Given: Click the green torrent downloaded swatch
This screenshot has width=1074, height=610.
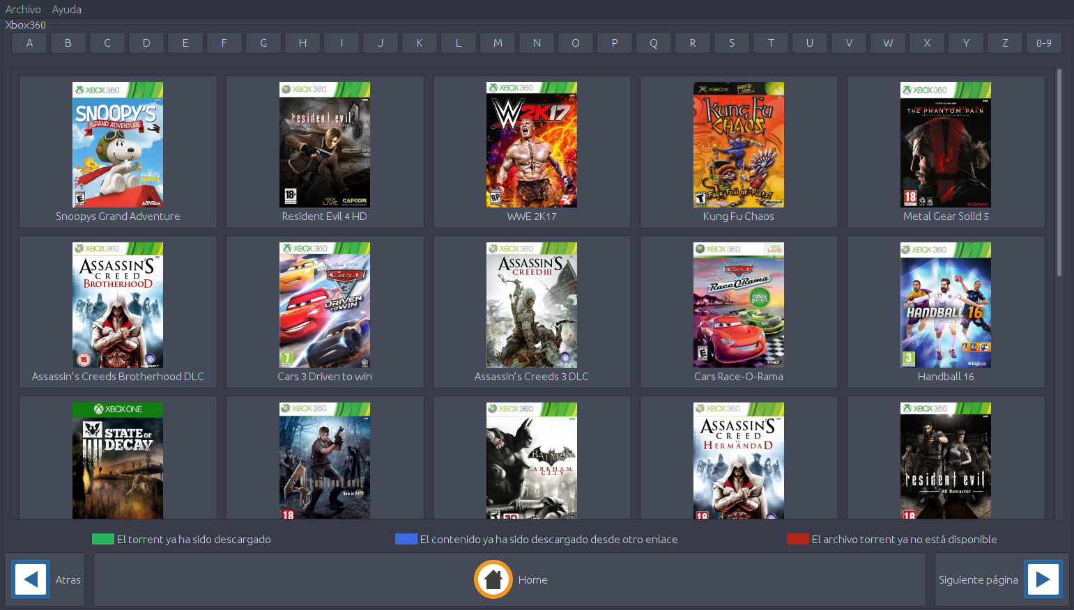Looking at the screenshot, I should tap(103, 539).
